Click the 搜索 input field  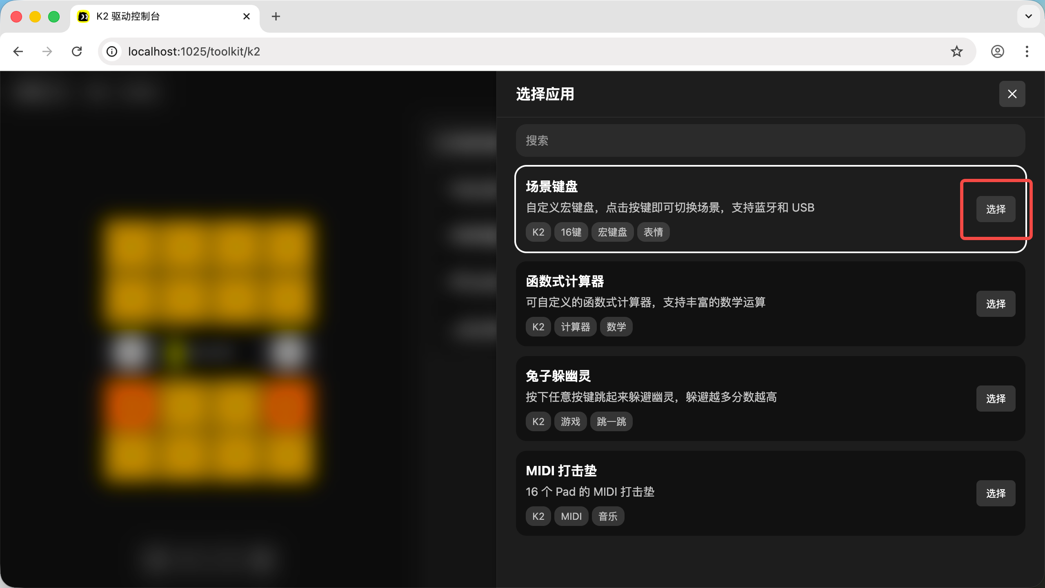pyautogui.click(x=770, y=140)
